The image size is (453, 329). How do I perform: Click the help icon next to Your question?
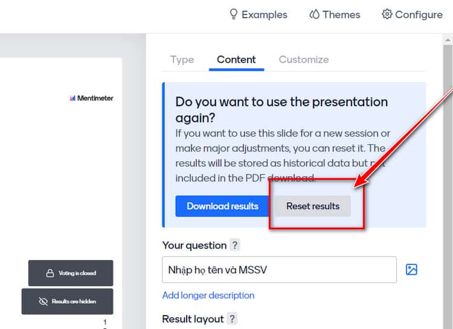point(235,245)
